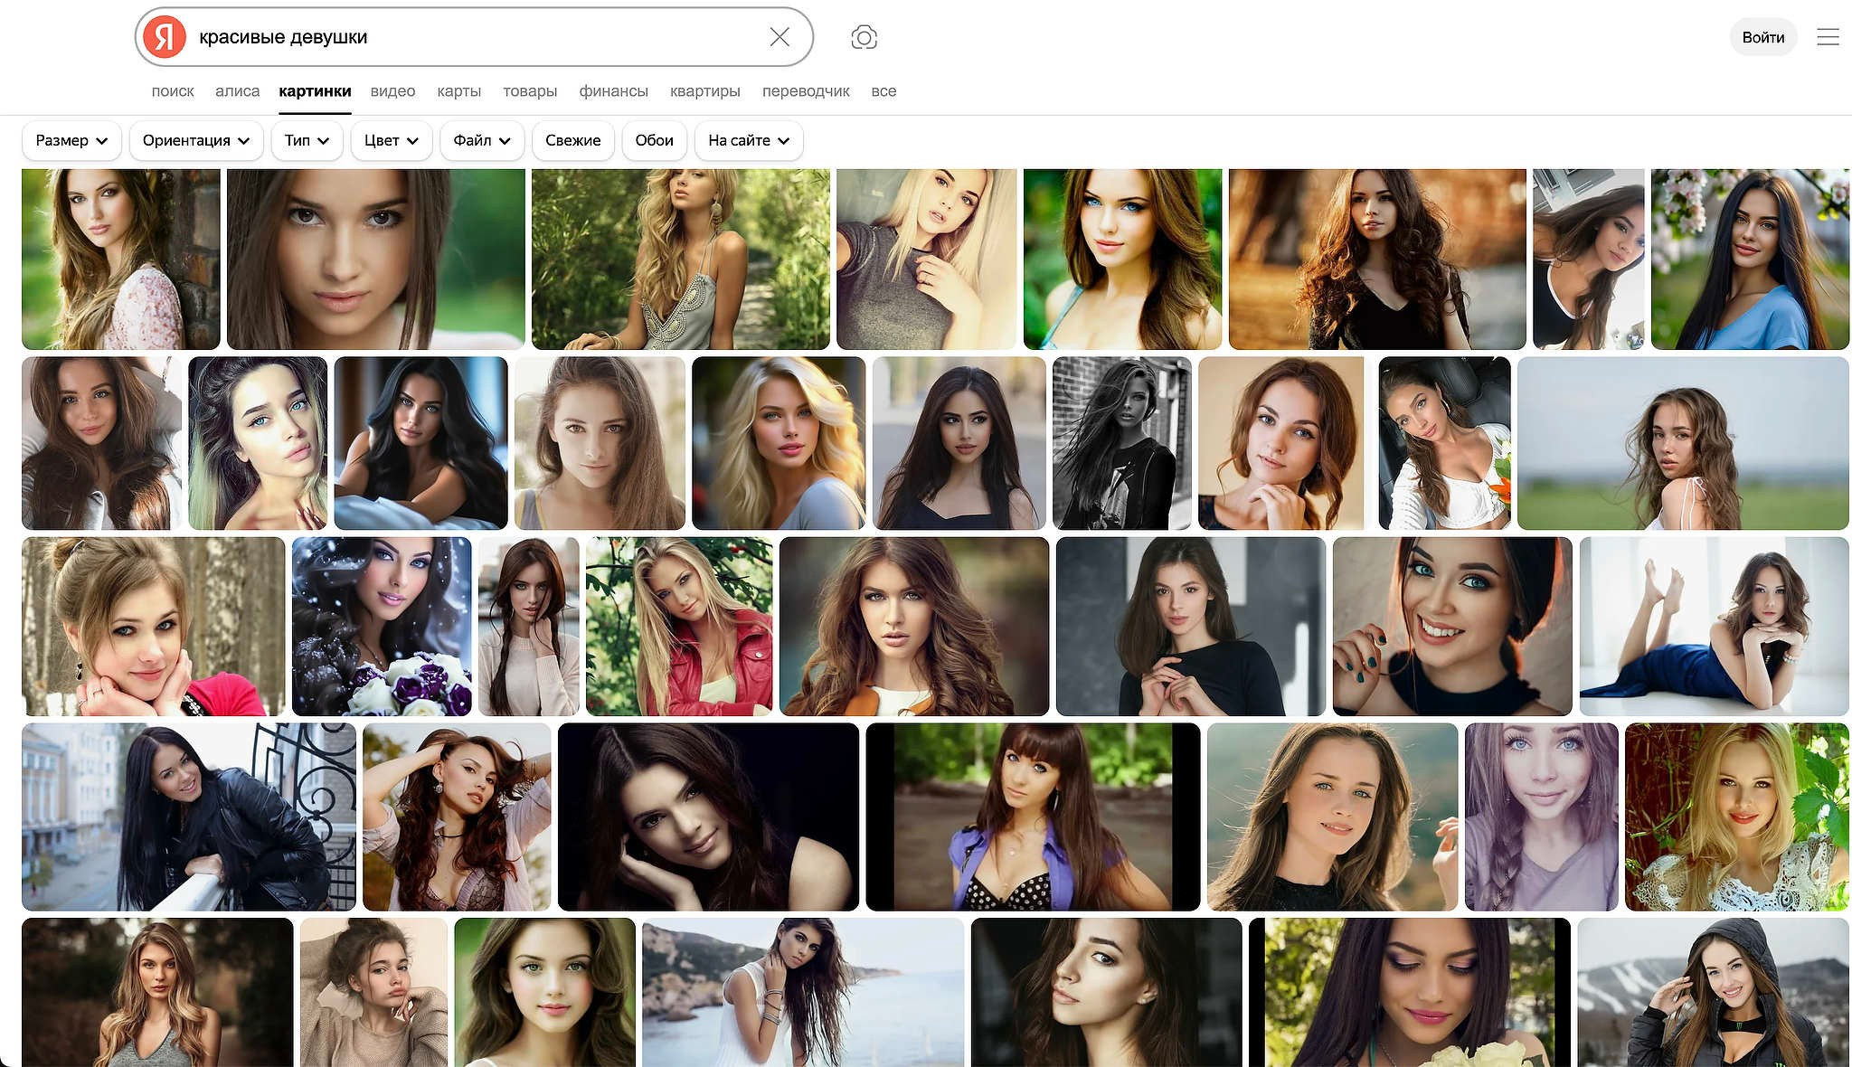Open the На сайте dropdown
The height and width of the screenshot is (1067, 1852).
point(748,141)
